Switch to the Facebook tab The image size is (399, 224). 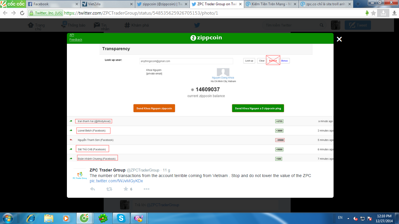coord(53,4)
